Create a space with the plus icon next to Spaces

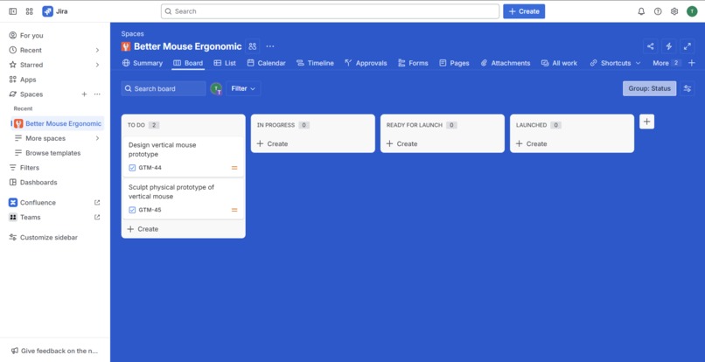(84, 94)
